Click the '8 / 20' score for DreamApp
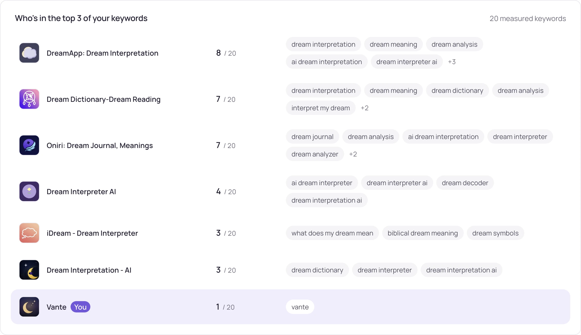 (226, 53)
